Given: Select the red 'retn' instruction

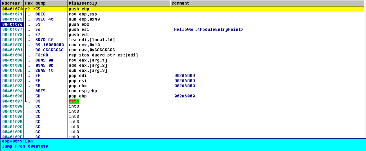Looking at the screenshot, I should [x=74, y=101].
